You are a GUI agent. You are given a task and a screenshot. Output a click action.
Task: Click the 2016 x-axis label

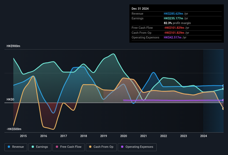[x=44, y=136]
